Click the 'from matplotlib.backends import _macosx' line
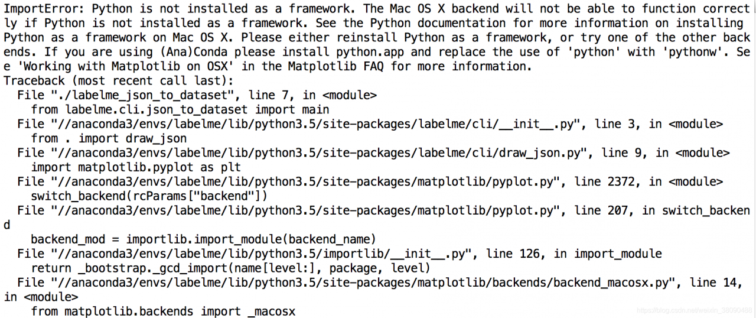The height and width of the screenshot is (318, 756). (163, 311)
